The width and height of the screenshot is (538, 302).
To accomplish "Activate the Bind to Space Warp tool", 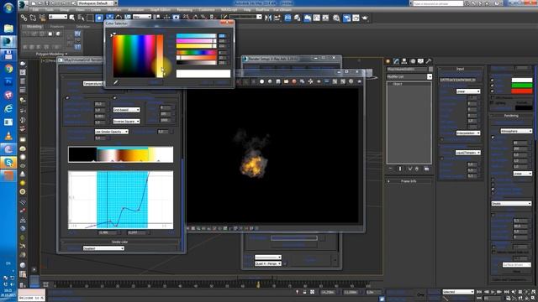I will [42, 18].
